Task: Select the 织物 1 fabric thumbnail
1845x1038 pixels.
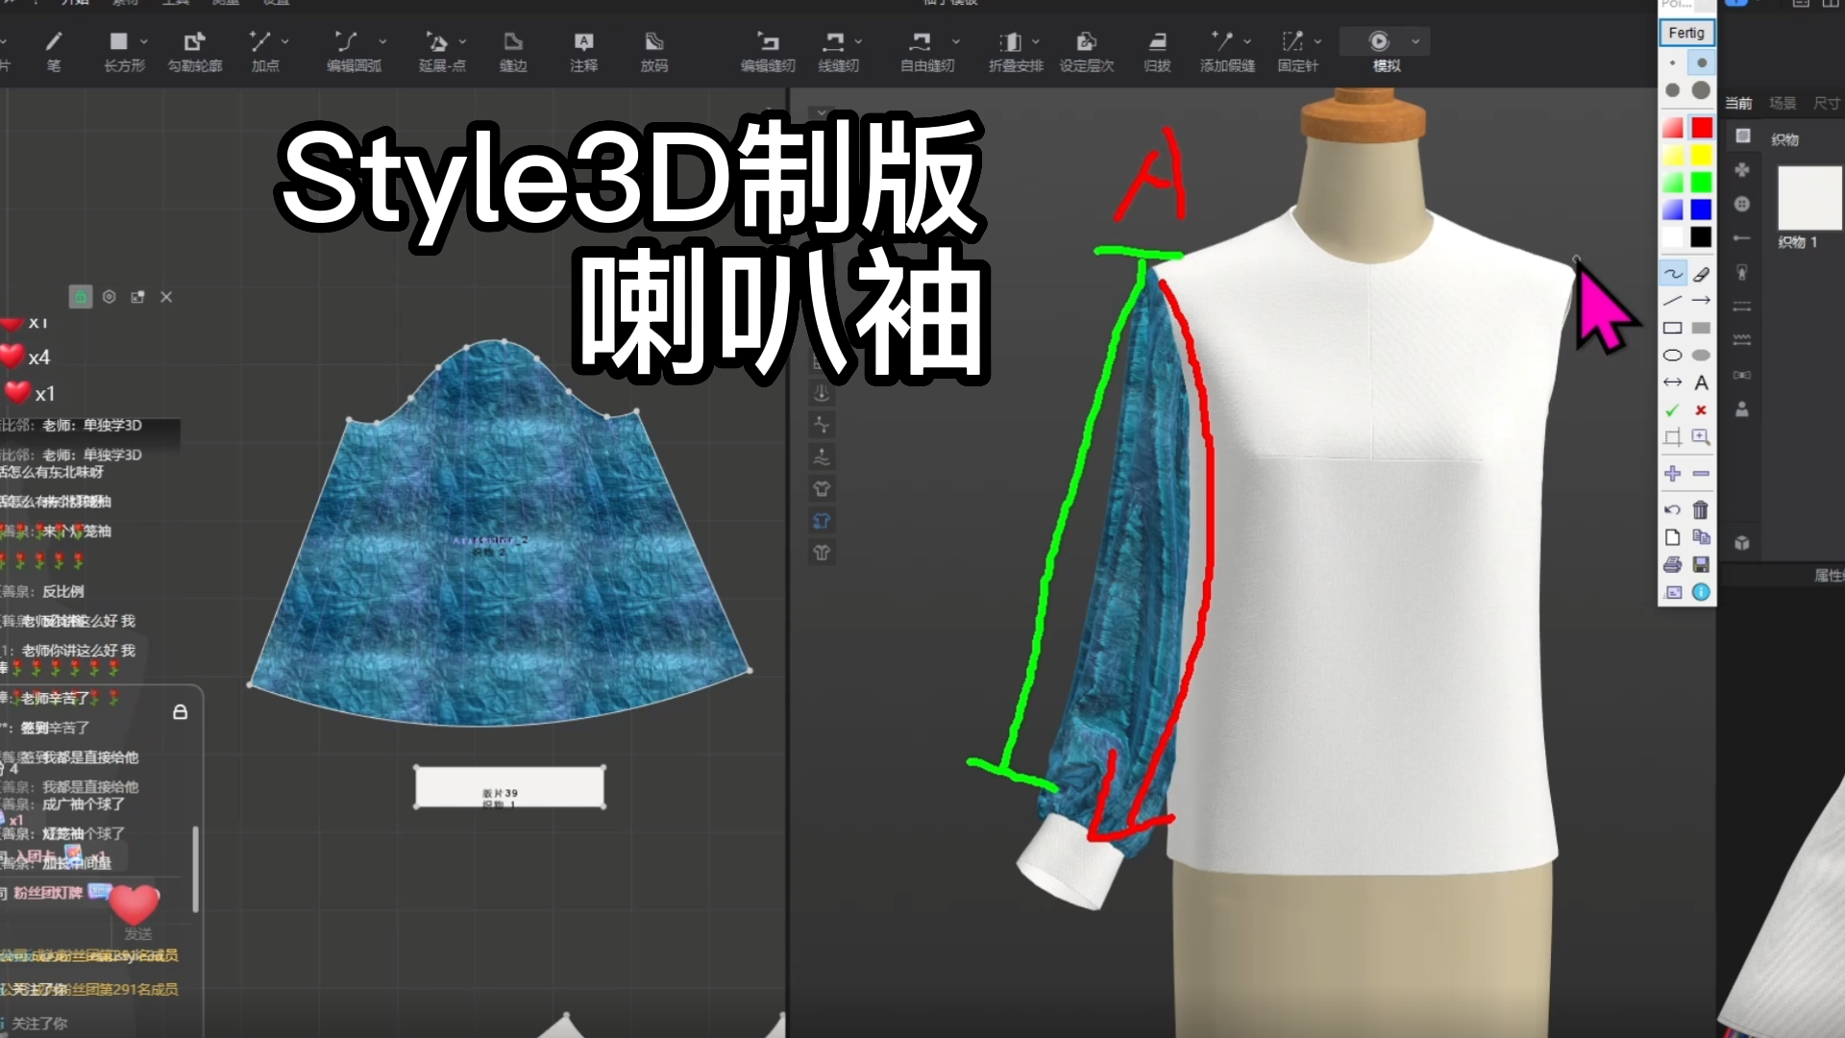Action: [1810, 198]
